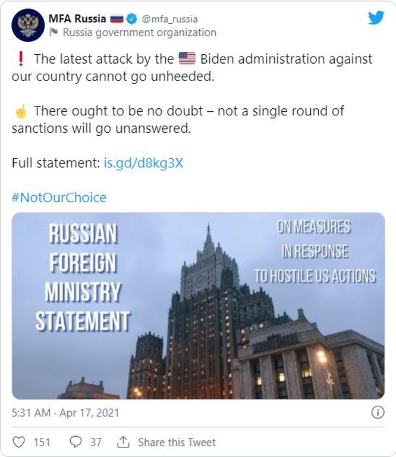Click the @mfa_russia handle
Viewport: 396px width, 457px height.
[169, 19]
